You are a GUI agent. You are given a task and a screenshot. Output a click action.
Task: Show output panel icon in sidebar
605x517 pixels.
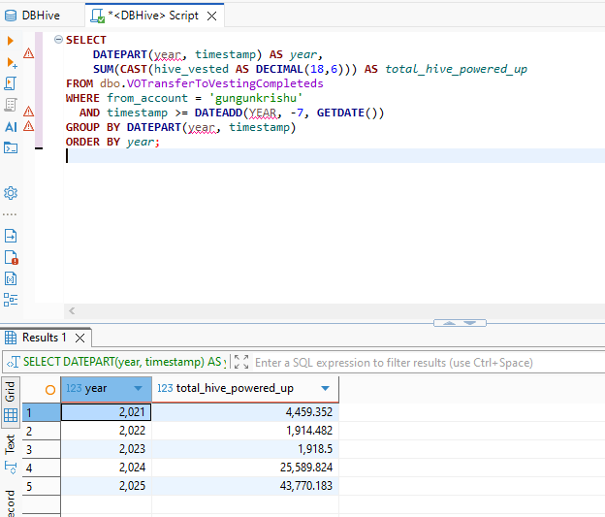pyautogui.click(x=11, y=236)
